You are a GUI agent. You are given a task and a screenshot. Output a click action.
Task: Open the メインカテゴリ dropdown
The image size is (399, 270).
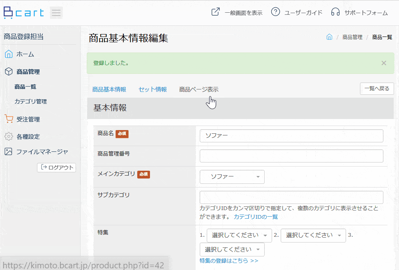232,177
